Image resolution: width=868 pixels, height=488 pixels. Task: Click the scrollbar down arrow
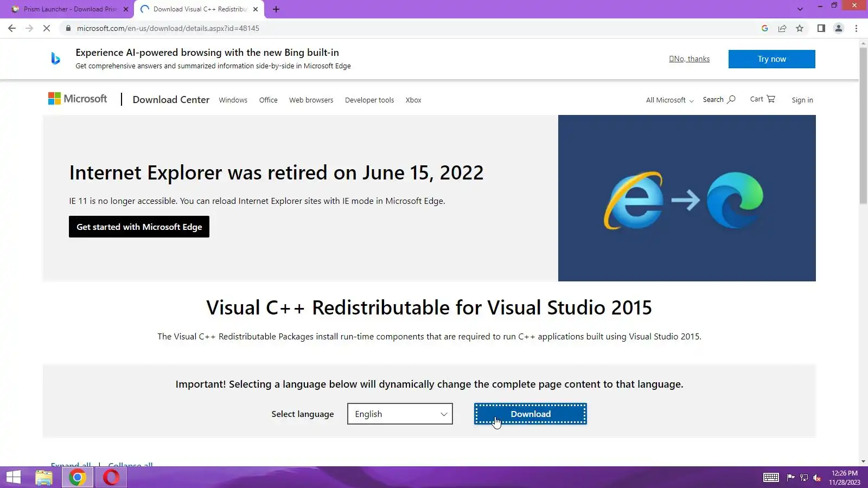coord(863,462)
